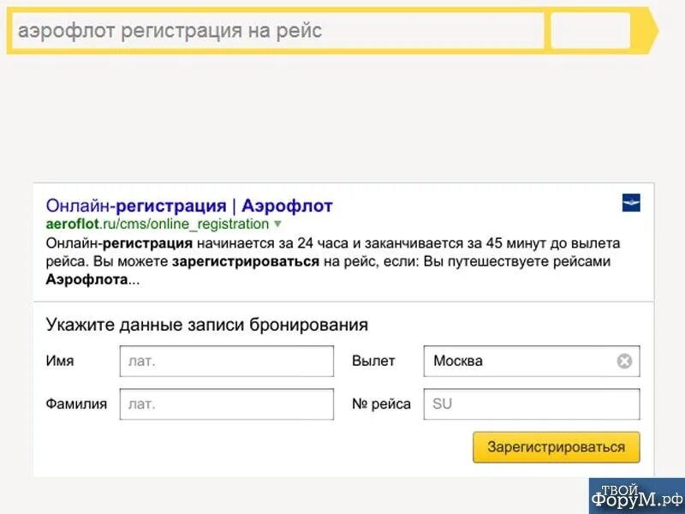Click the Укажите данные записи бронирования heading
Screen dimensions: 685x514
[207, 325]
